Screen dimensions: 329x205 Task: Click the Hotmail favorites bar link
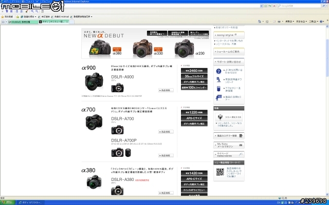pyautogui.click(x=60, y=16)
